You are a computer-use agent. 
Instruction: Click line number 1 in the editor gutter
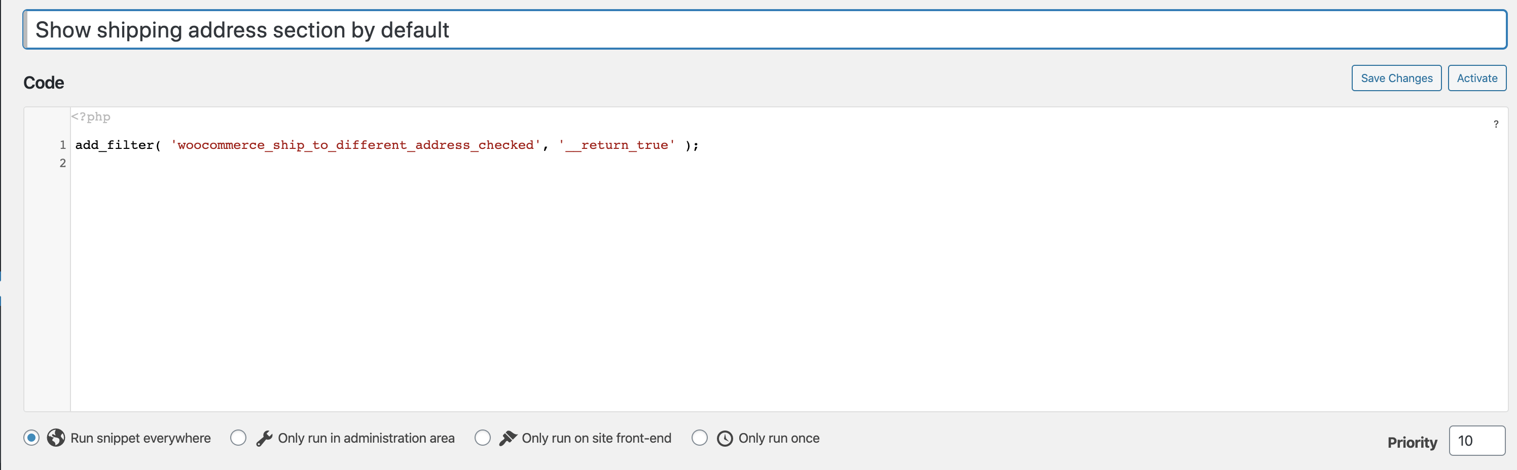[x=62, y=145]
